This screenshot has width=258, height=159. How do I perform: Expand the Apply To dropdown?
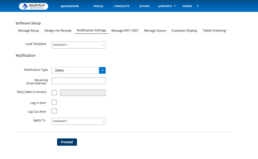pos(79,121)
